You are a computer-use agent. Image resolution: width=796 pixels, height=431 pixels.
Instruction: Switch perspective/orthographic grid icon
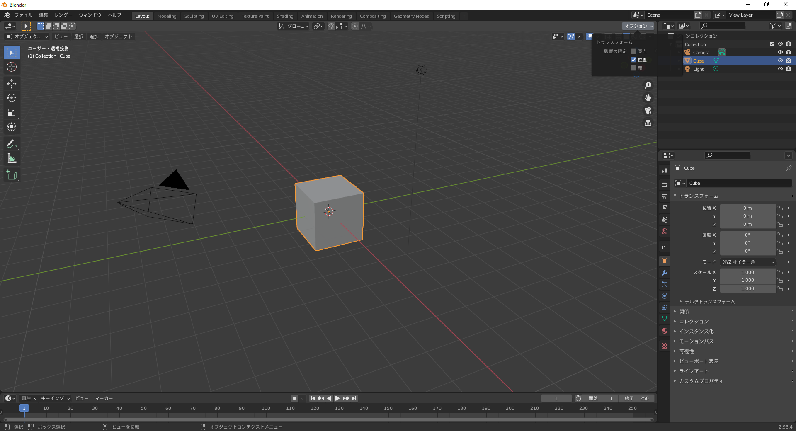point(648,123)
